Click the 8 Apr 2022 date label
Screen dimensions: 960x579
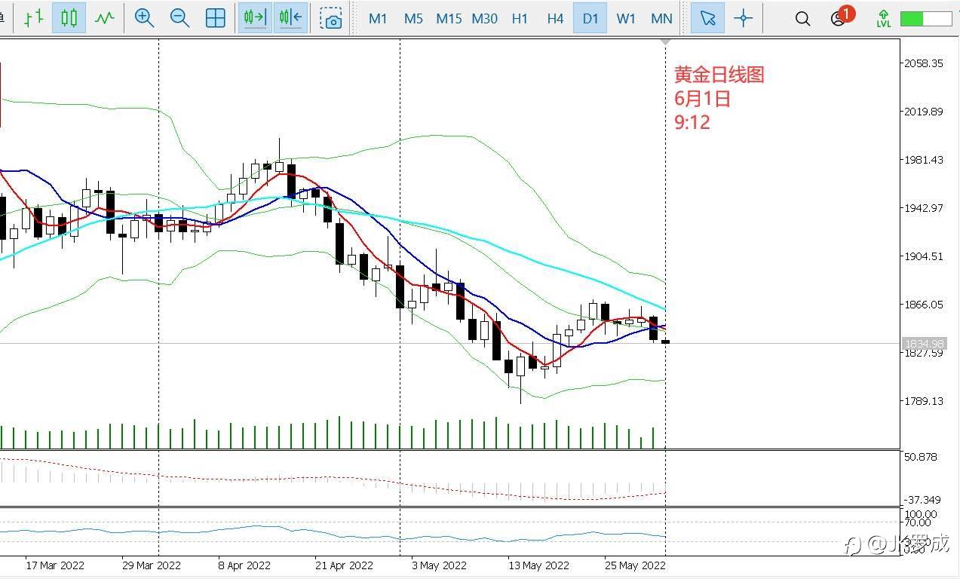point(244,565)
